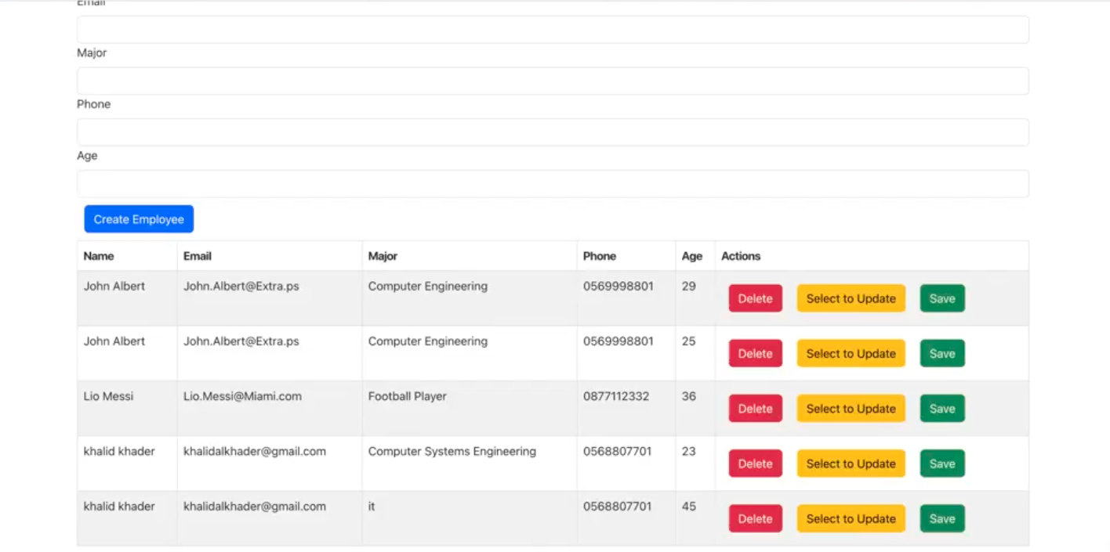The height and width of the screenshot is (552, 1110).
Task: Save the John Albert age 29 row
Action: [x=942, y=298]
